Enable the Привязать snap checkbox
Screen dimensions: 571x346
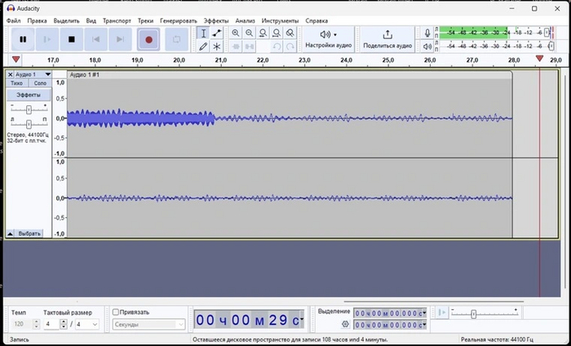116,312
